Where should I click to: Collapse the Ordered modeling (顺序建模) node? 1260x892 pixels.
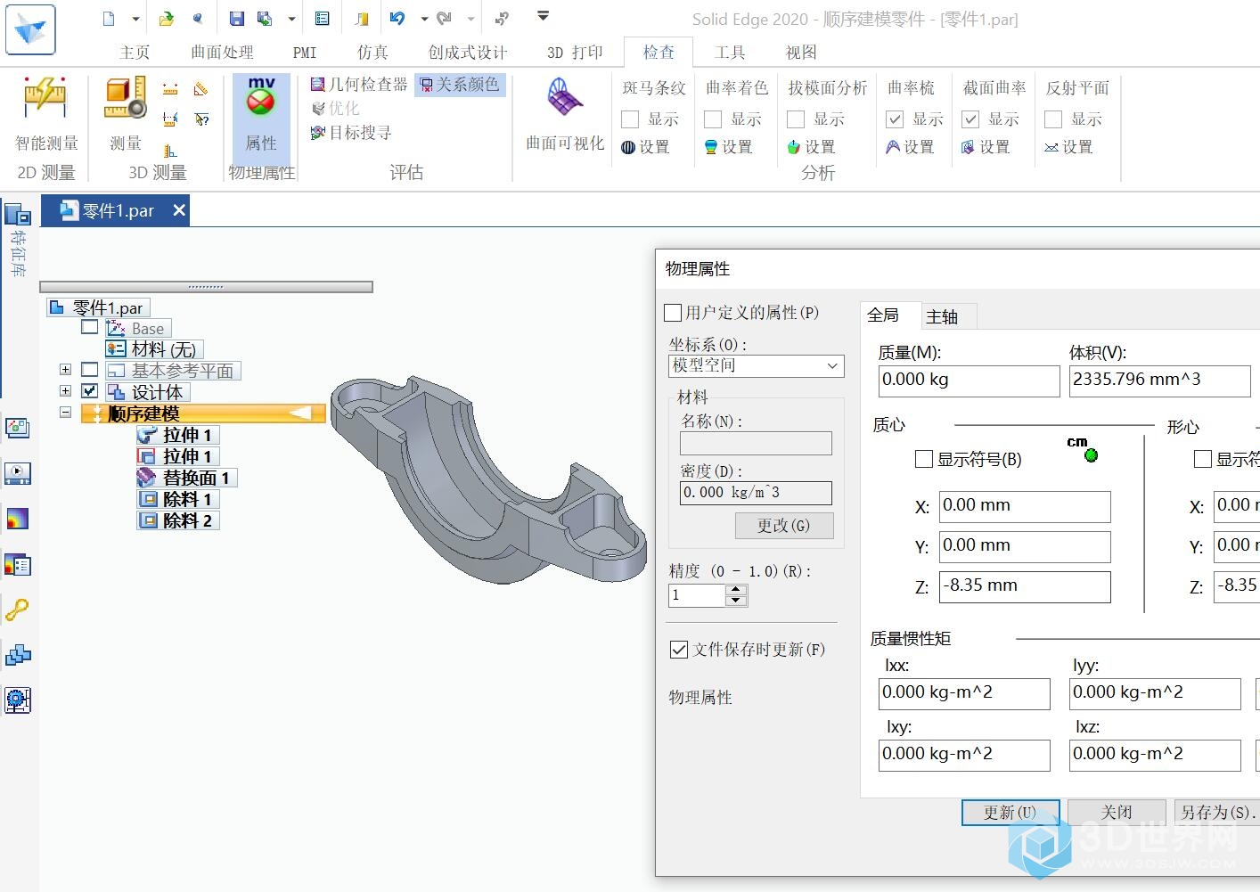[65, 412]
